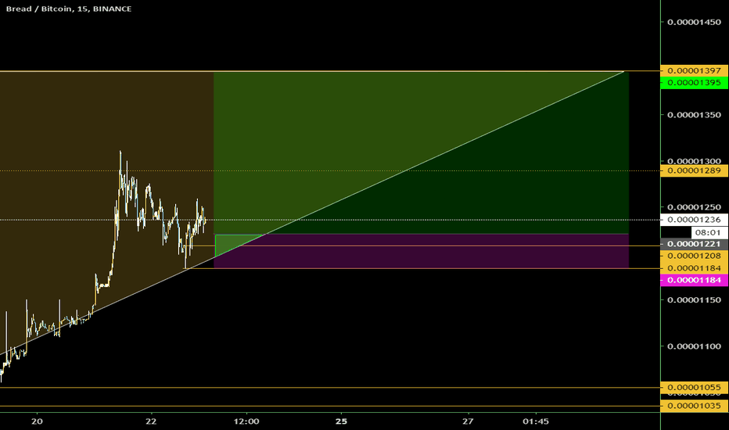Viewport: 729px width, 430px height.
Task: Select the 0.00001350 price axis label
Action: click(x=694, y=115)
